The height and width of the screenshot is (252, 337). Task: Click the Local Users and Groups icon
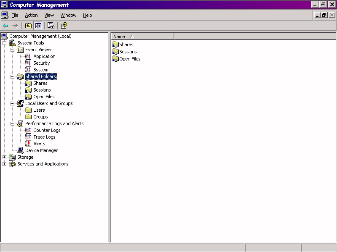20,103
